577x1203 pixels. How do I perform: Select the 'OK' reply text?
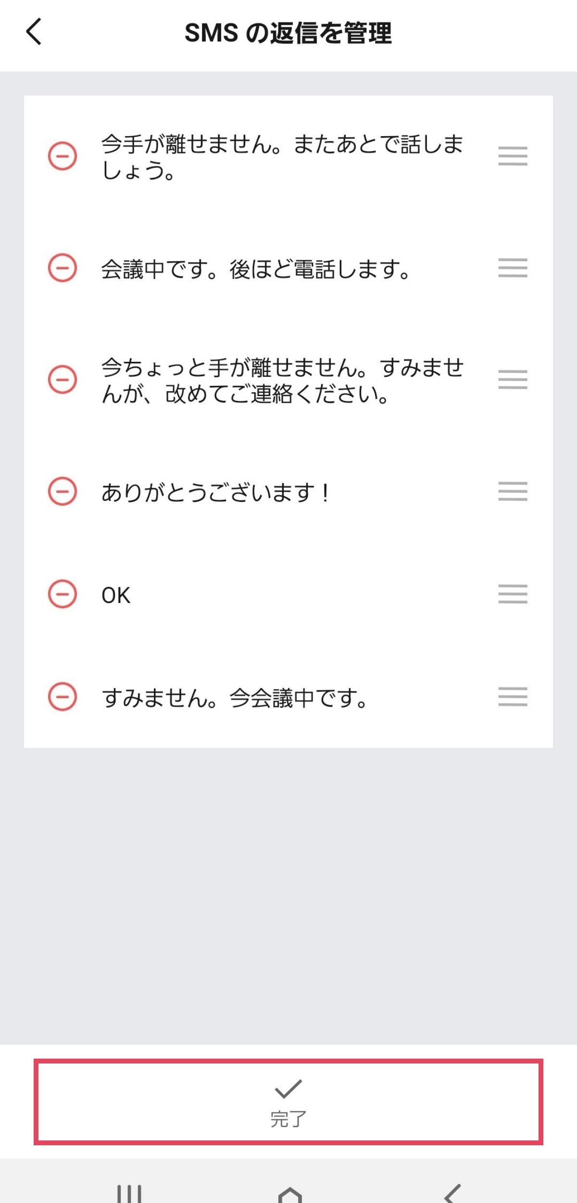pyautogui.click(x=116, y=595)
